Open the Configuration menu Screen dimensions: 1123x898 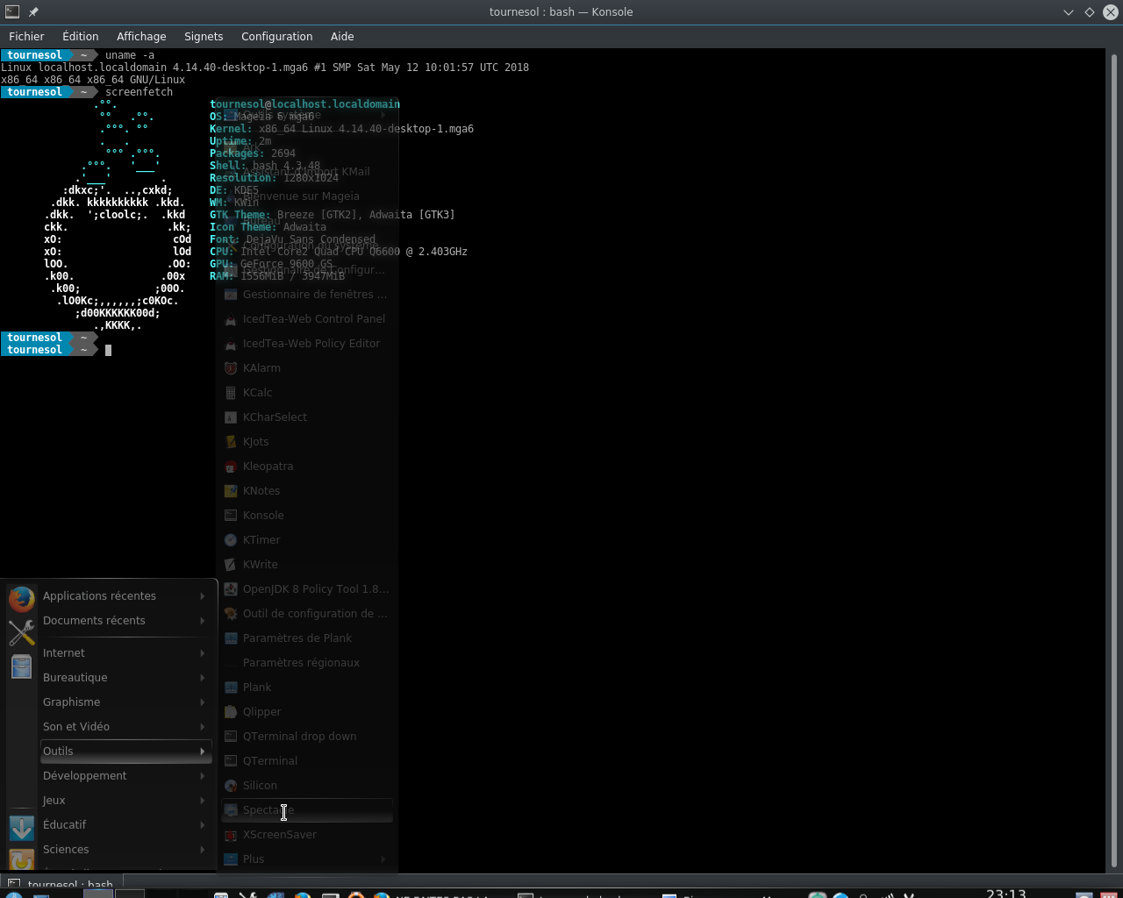276,37
